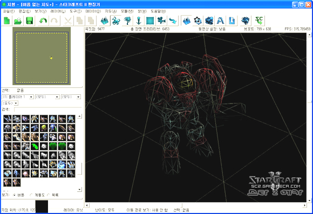Image resolution: width=313 pixels, height=214 pixels.
Task: Click the green New map icon
Action: tap(7, 20)
